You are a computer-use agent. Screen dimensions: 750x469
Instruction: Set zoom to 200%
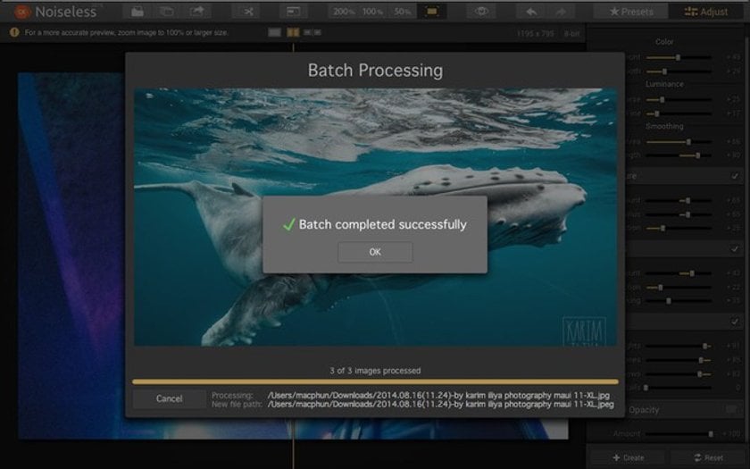(x=344, y=12)
